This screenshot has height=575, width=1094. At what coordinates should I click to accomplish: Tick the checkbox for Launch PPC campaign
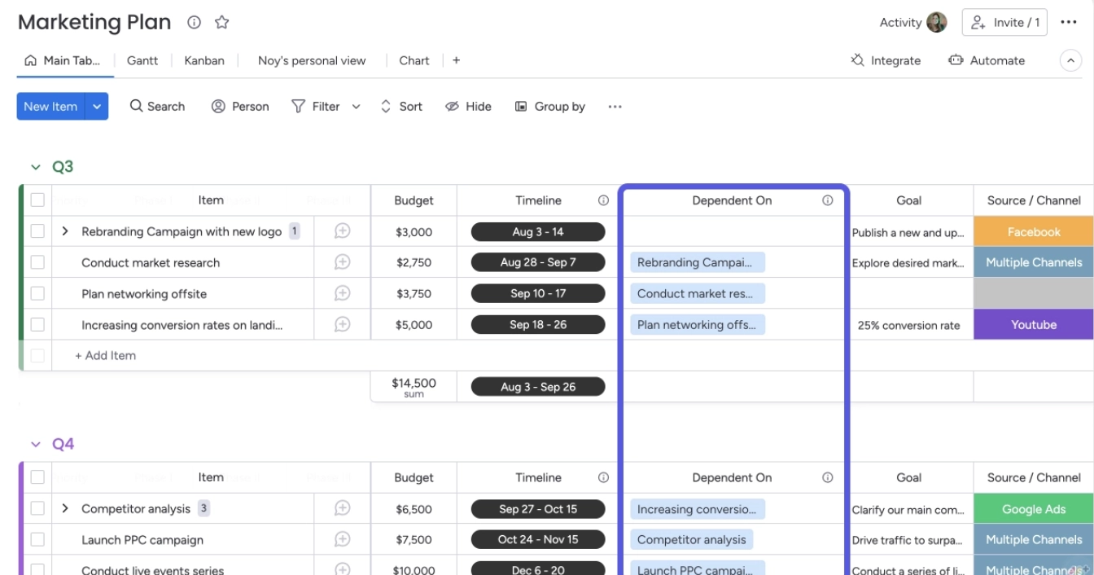point(37,539)
